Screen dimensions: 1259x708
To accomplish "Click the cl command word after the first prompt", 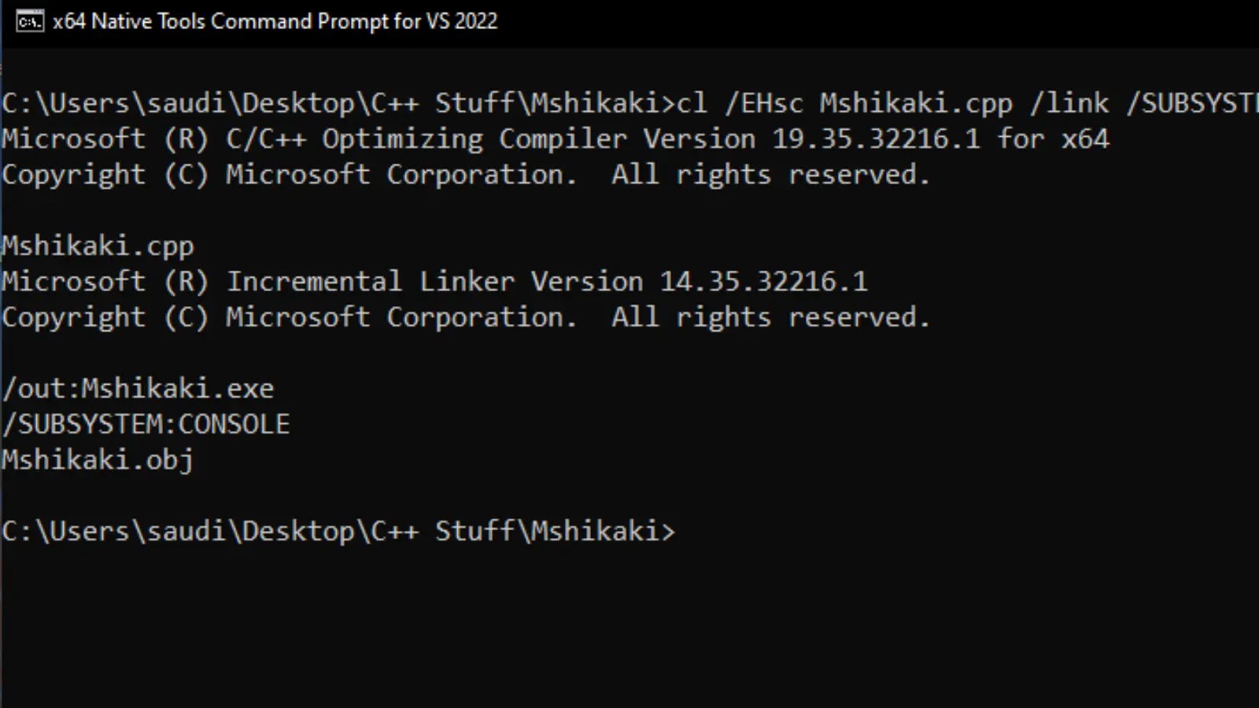I will point(692,104).
